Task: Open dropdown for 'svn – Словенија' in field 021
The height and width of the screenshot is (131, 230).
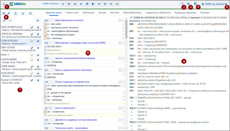Action: tap(123, 74)
